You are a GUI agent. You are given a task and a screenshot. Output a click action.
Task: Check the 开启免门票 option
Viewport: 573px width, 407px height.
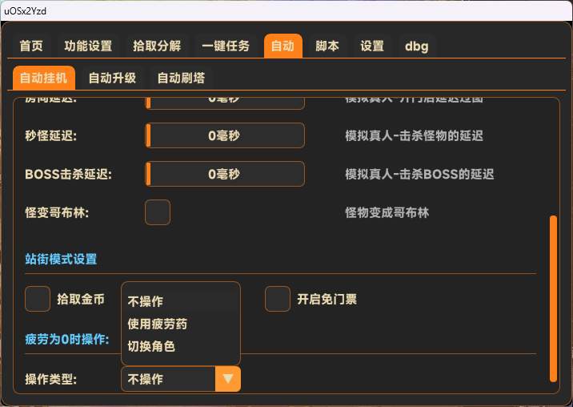click(278, 299)
